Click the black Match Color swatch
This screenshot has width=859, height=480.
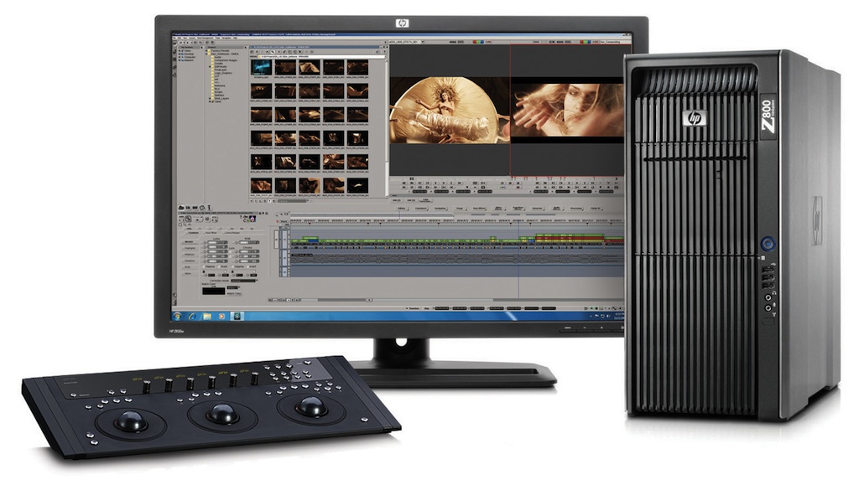click(x=214, y=292)
